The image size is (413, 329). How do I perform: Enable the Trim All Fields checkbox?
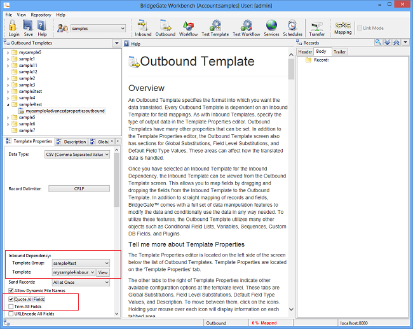pos(11,306)
